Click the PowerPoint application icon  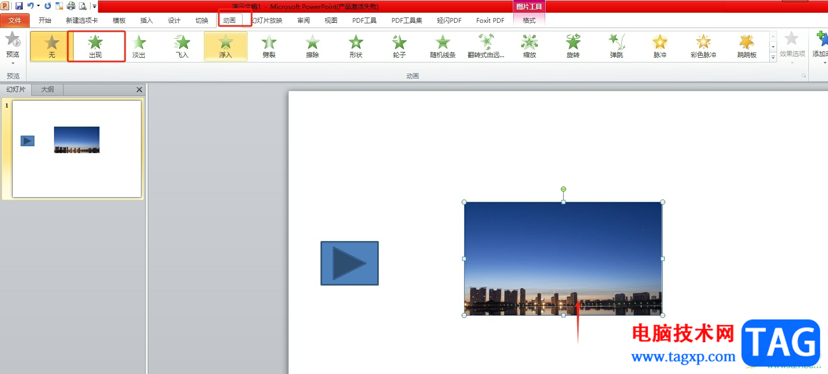click(x=5, y=6)
